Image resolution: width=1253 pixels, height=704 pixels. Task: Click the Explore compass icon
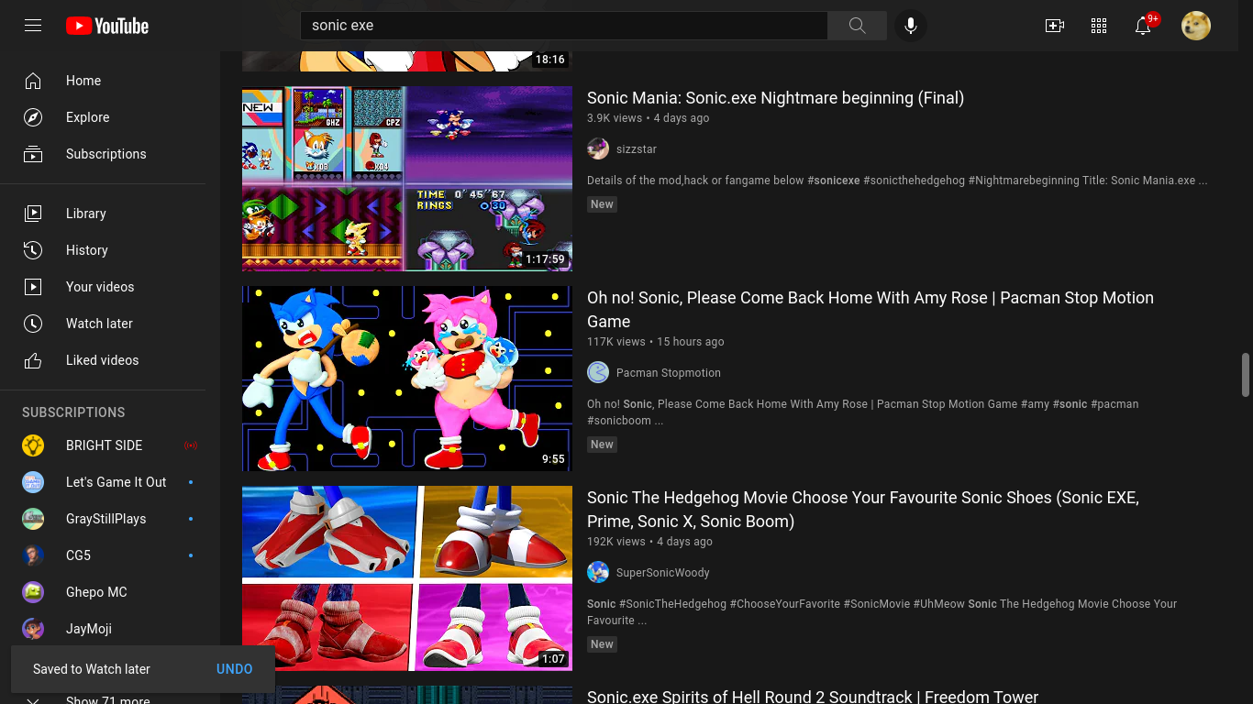point(33,117)
